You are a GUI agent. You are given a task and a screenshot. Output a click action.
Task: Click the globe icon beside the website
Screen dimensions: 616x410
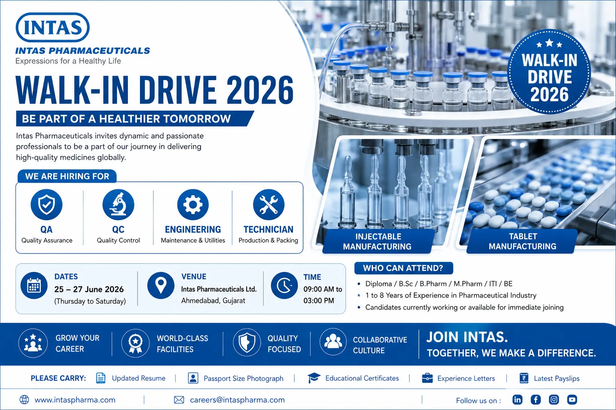pos(24,400)
